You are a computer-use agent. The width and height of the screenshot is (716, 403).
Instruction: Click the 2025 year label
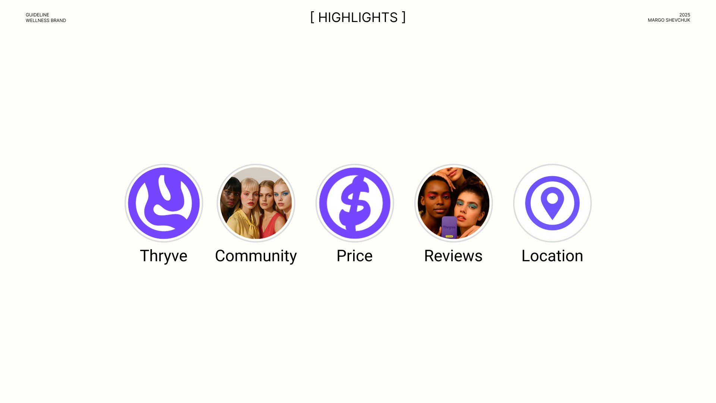tap(685, 15)
